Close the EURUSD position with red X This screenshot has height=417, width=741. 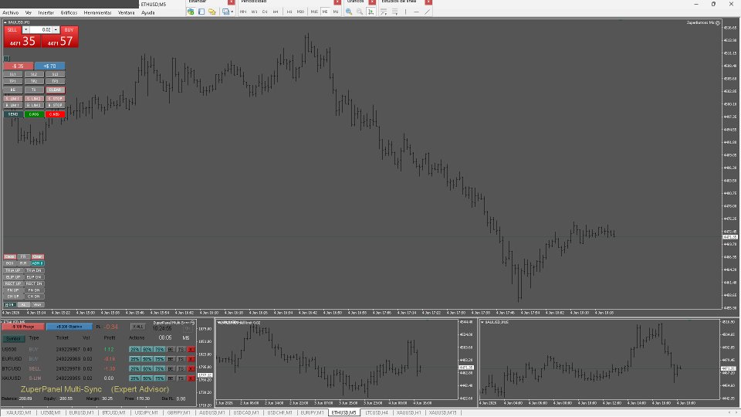191,359
